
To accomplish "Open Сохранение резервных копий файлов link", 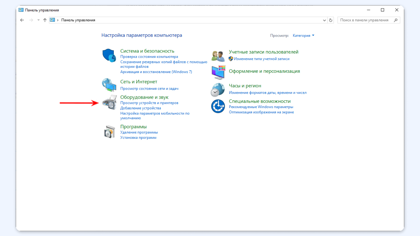I will tap(164, 64).
